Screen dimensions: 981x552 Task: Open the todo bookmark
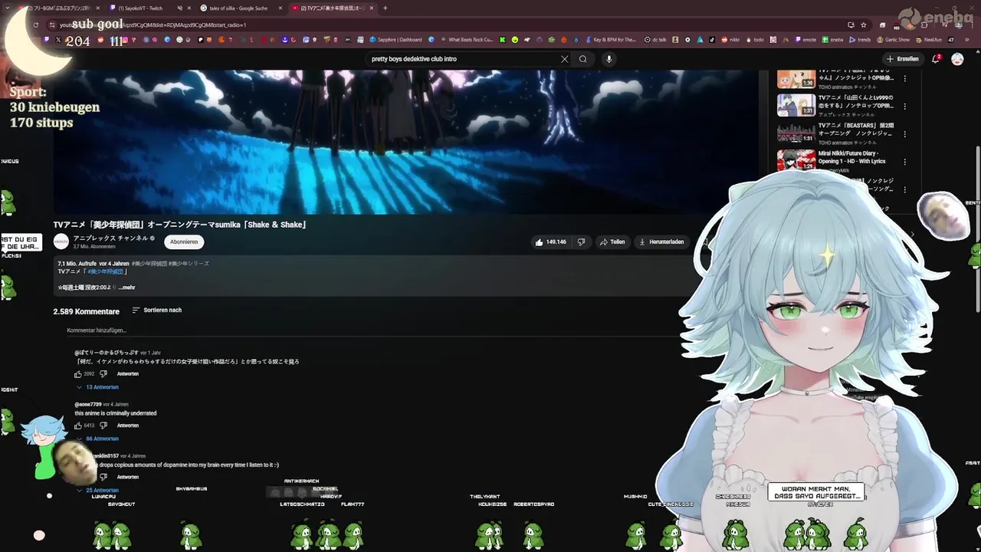click(x=755, y=40)
